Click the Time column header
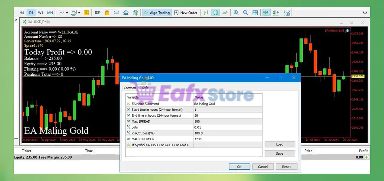Viewport: 384px width, 181px height. coord(89,151)
